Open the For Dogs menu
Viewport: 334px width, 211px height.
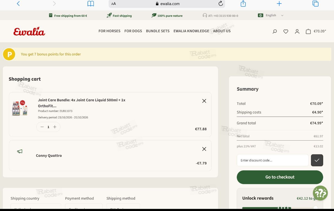click(x=133, y=31)
